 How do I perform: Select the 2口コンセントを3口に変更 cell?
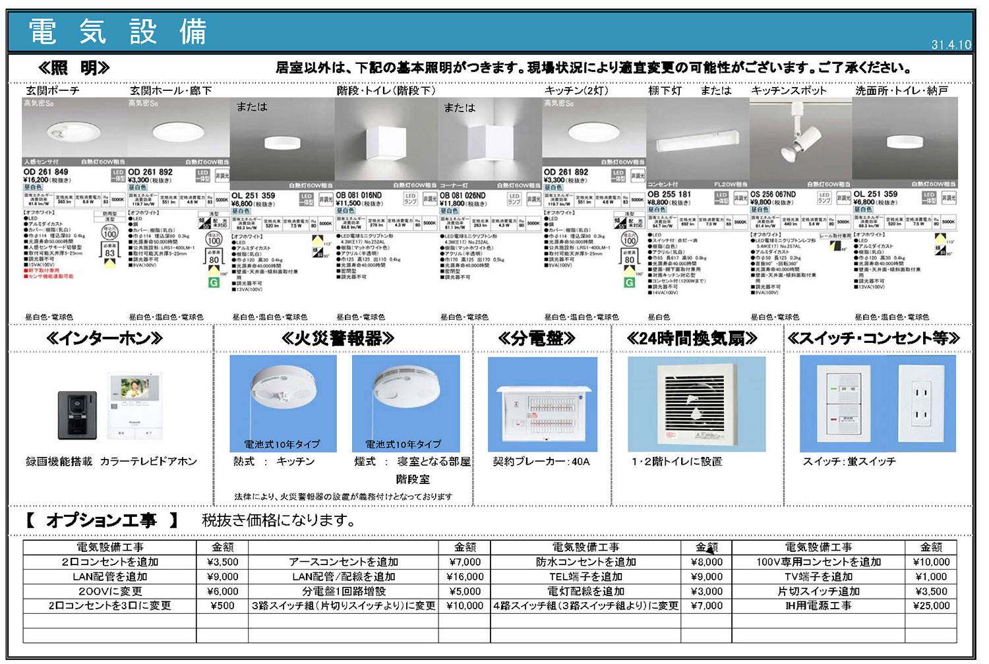110,605
